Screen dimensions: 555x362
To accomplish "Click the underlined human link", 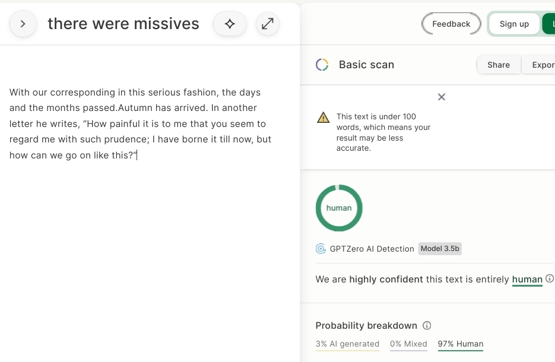I will click(527, 279).
